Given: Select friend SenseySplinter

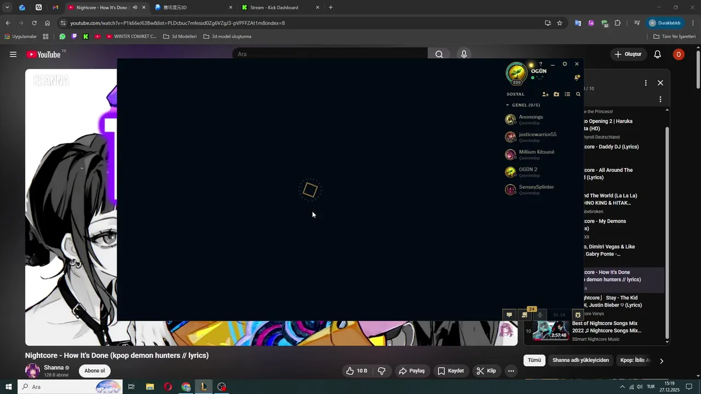Looking at the screenshot, I should click(542, 189).
